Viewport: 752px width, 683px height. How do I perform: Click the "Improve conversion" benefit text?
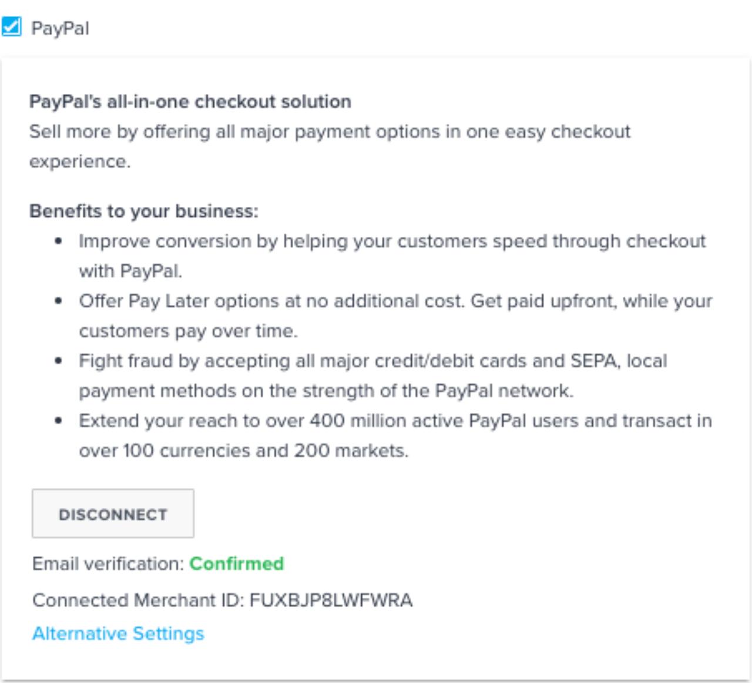tap(392, 241)
